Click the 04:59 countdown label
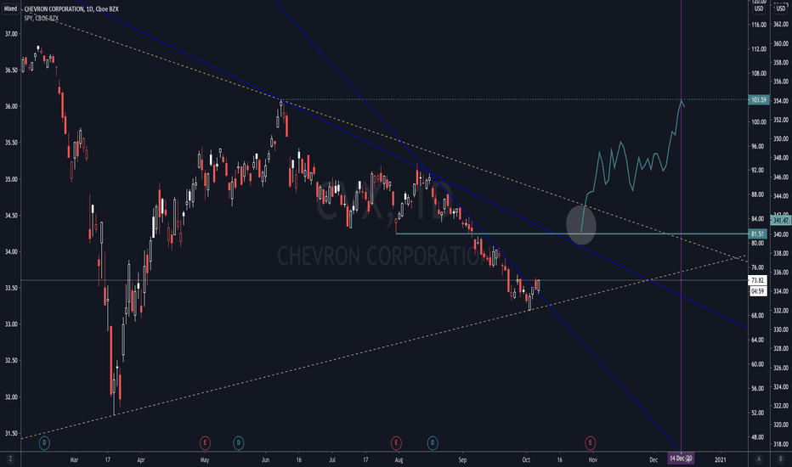 (x=758, y=290)
